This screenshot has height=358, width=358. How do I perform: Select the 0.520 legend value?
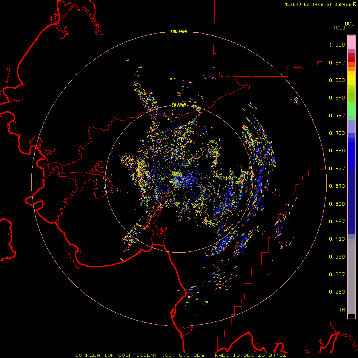(x=337, y=204)
